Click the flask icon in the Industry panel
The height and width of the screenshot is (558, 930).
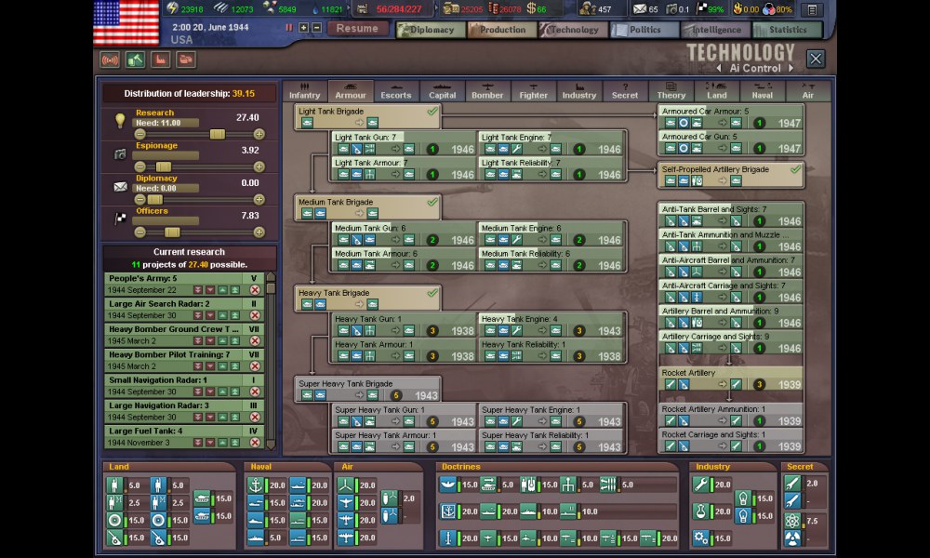click(701, 511)
